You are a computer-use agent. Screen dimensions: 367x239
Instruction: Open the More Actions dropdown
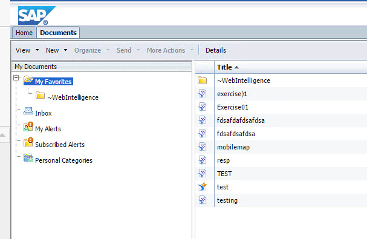click(x=170, y=50)
